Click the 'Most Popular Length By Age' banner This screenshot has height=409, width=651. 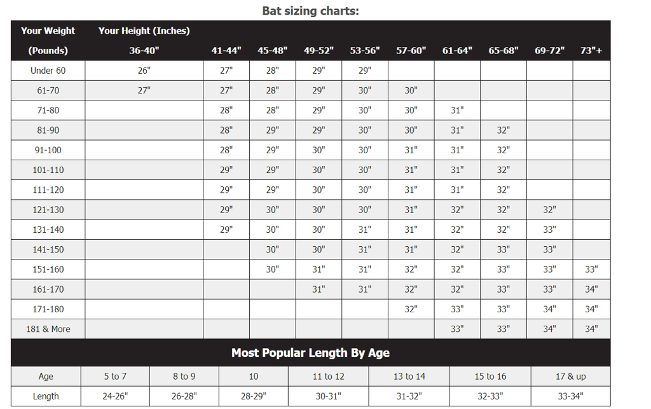[x=310, y=352]
